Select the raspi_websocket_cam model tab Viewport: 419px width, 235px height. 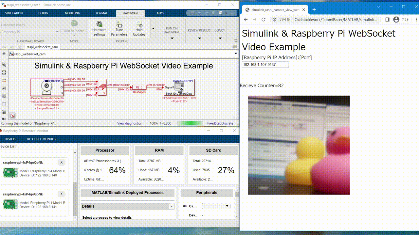tap(42, 47)
